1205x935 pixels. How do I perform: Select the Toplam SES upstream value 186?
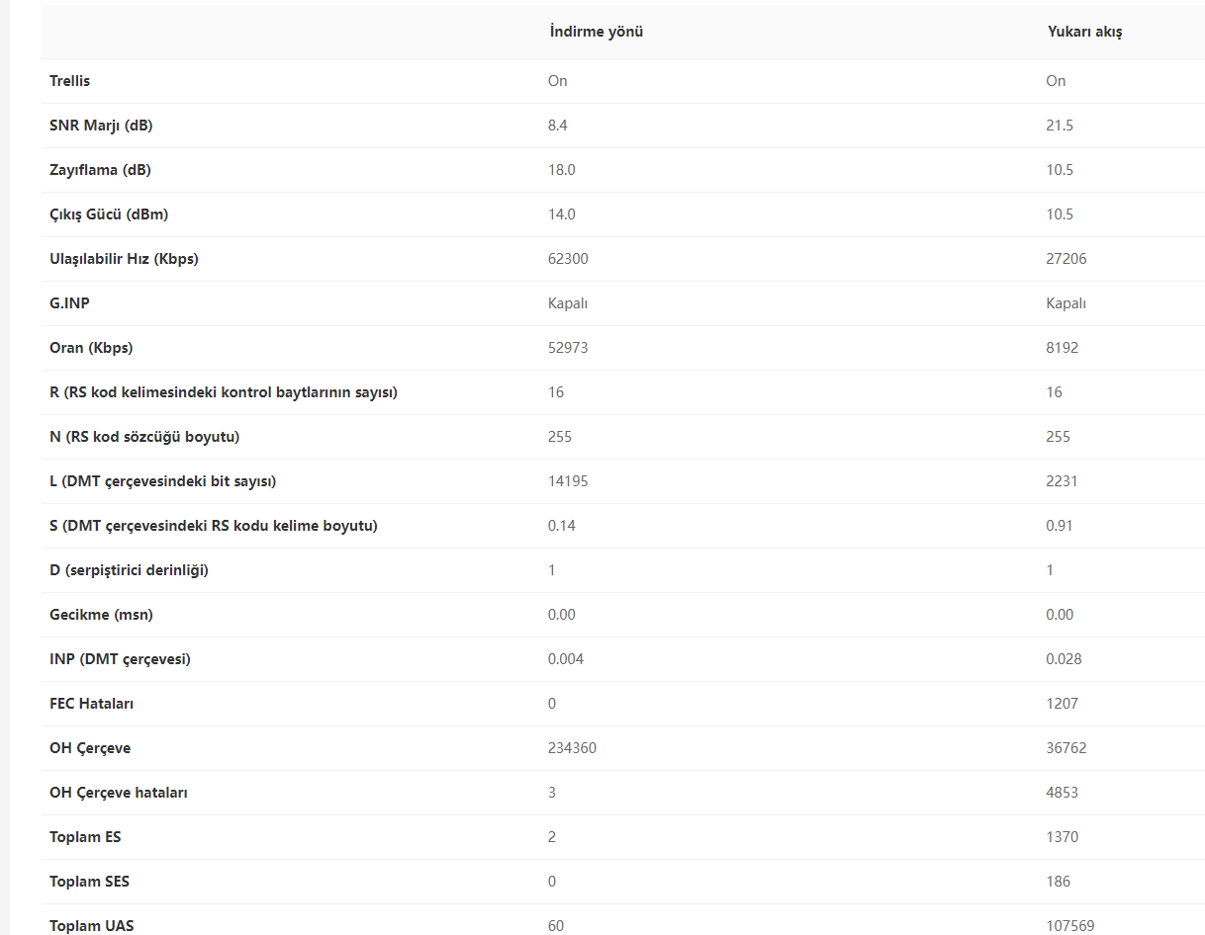pyautogui.click(x=1059, y=882)
